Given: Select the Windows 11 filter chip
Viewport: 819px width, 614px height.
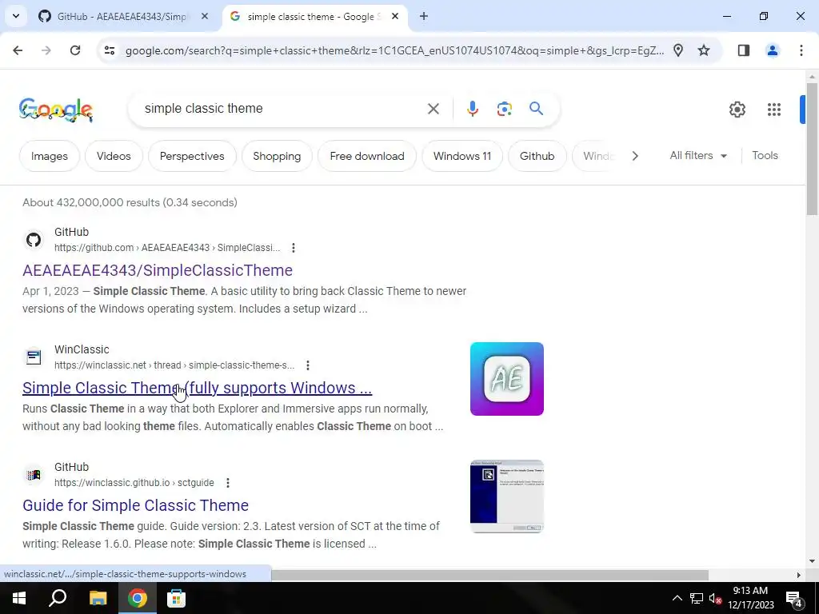Looking at the screenshot, I should (x=462, y=156).
